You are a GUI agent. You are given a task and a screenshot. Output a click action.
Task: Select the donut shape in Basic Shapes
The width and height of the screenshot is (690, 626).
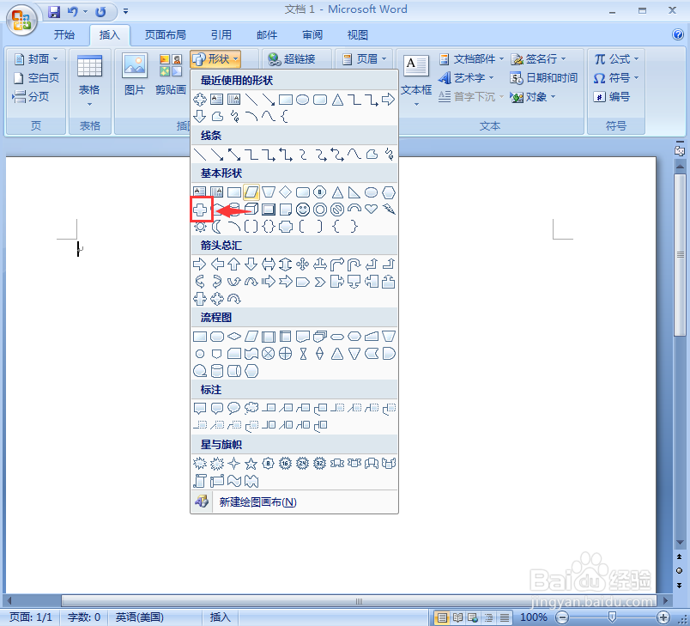(x=322, y=209)
